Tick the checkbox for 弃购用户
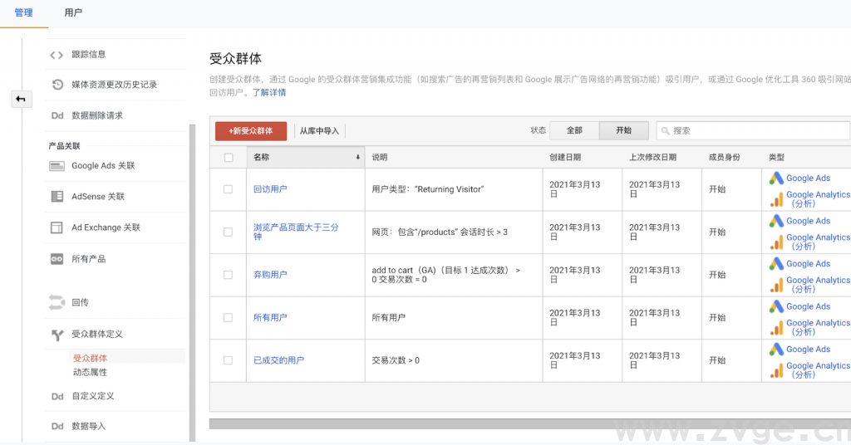This screenshot has width=851, height=445. tap(228, 275)
